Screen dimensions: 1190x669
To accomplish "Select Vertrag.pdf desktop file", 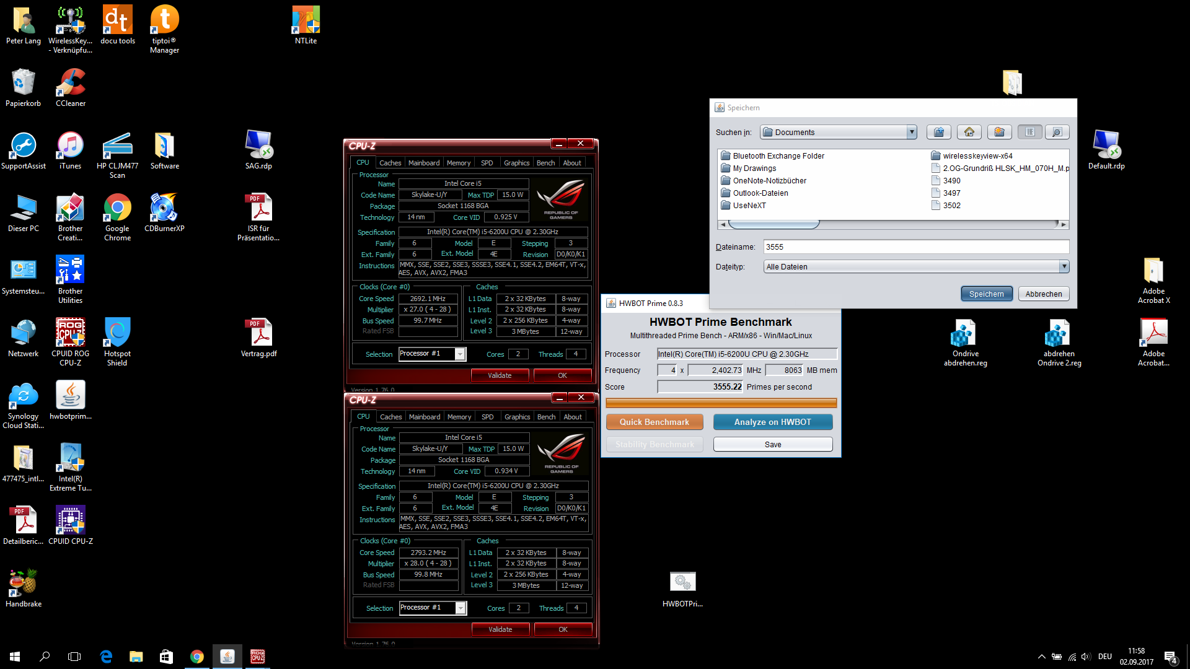I will 259,338.
